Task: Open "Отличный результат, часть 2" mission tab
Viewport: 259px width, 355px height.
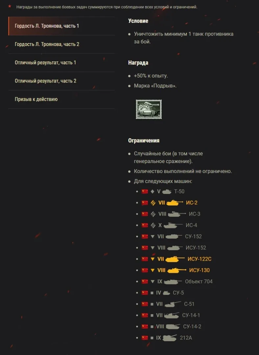Action: 45,81
